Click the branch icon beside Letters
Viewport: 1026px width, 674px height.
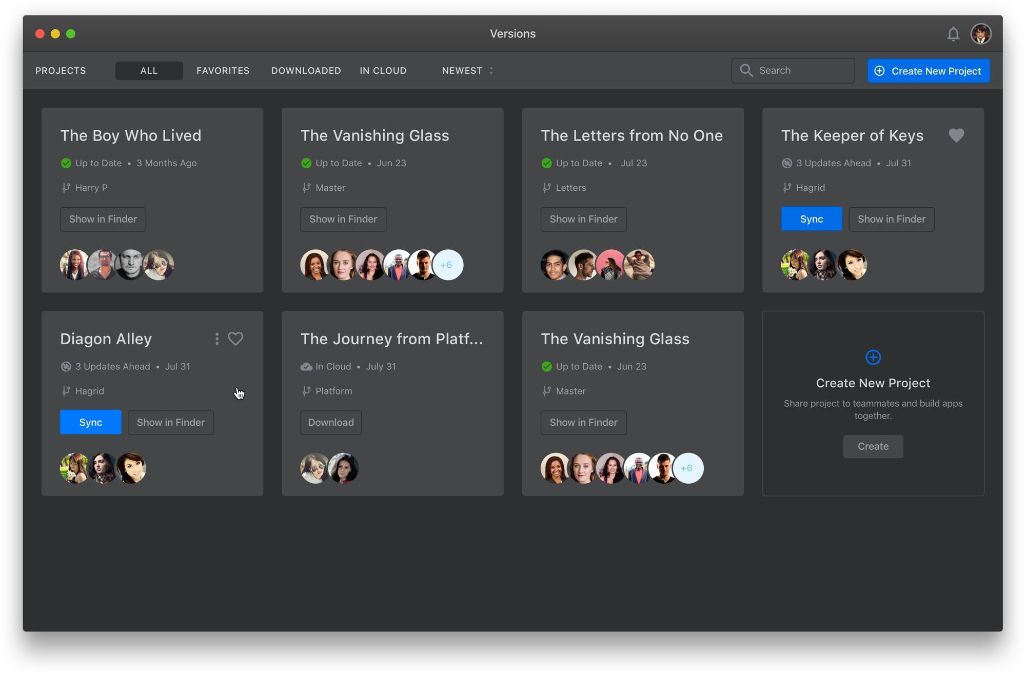pyautogui.click(x=546, y=188)
